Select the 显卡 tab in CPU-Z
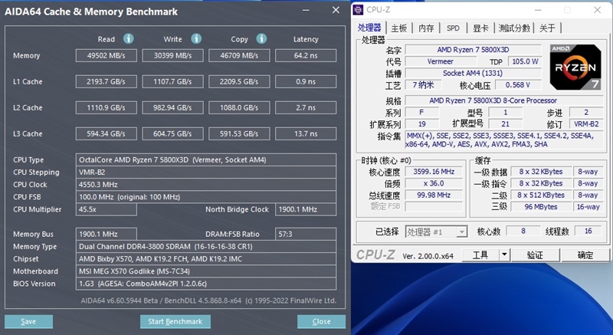Image resolution: width=613 pixels, height=335 pixels. [x=480, y=28]
